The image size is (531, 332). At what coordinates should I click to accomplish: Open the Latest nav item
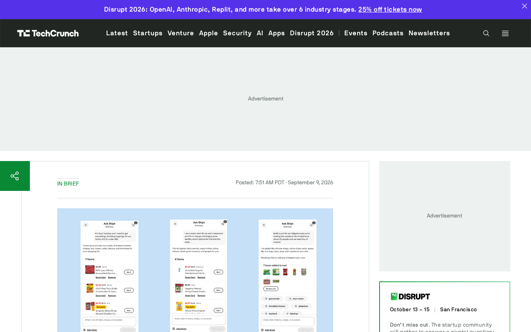click(117, 33)
